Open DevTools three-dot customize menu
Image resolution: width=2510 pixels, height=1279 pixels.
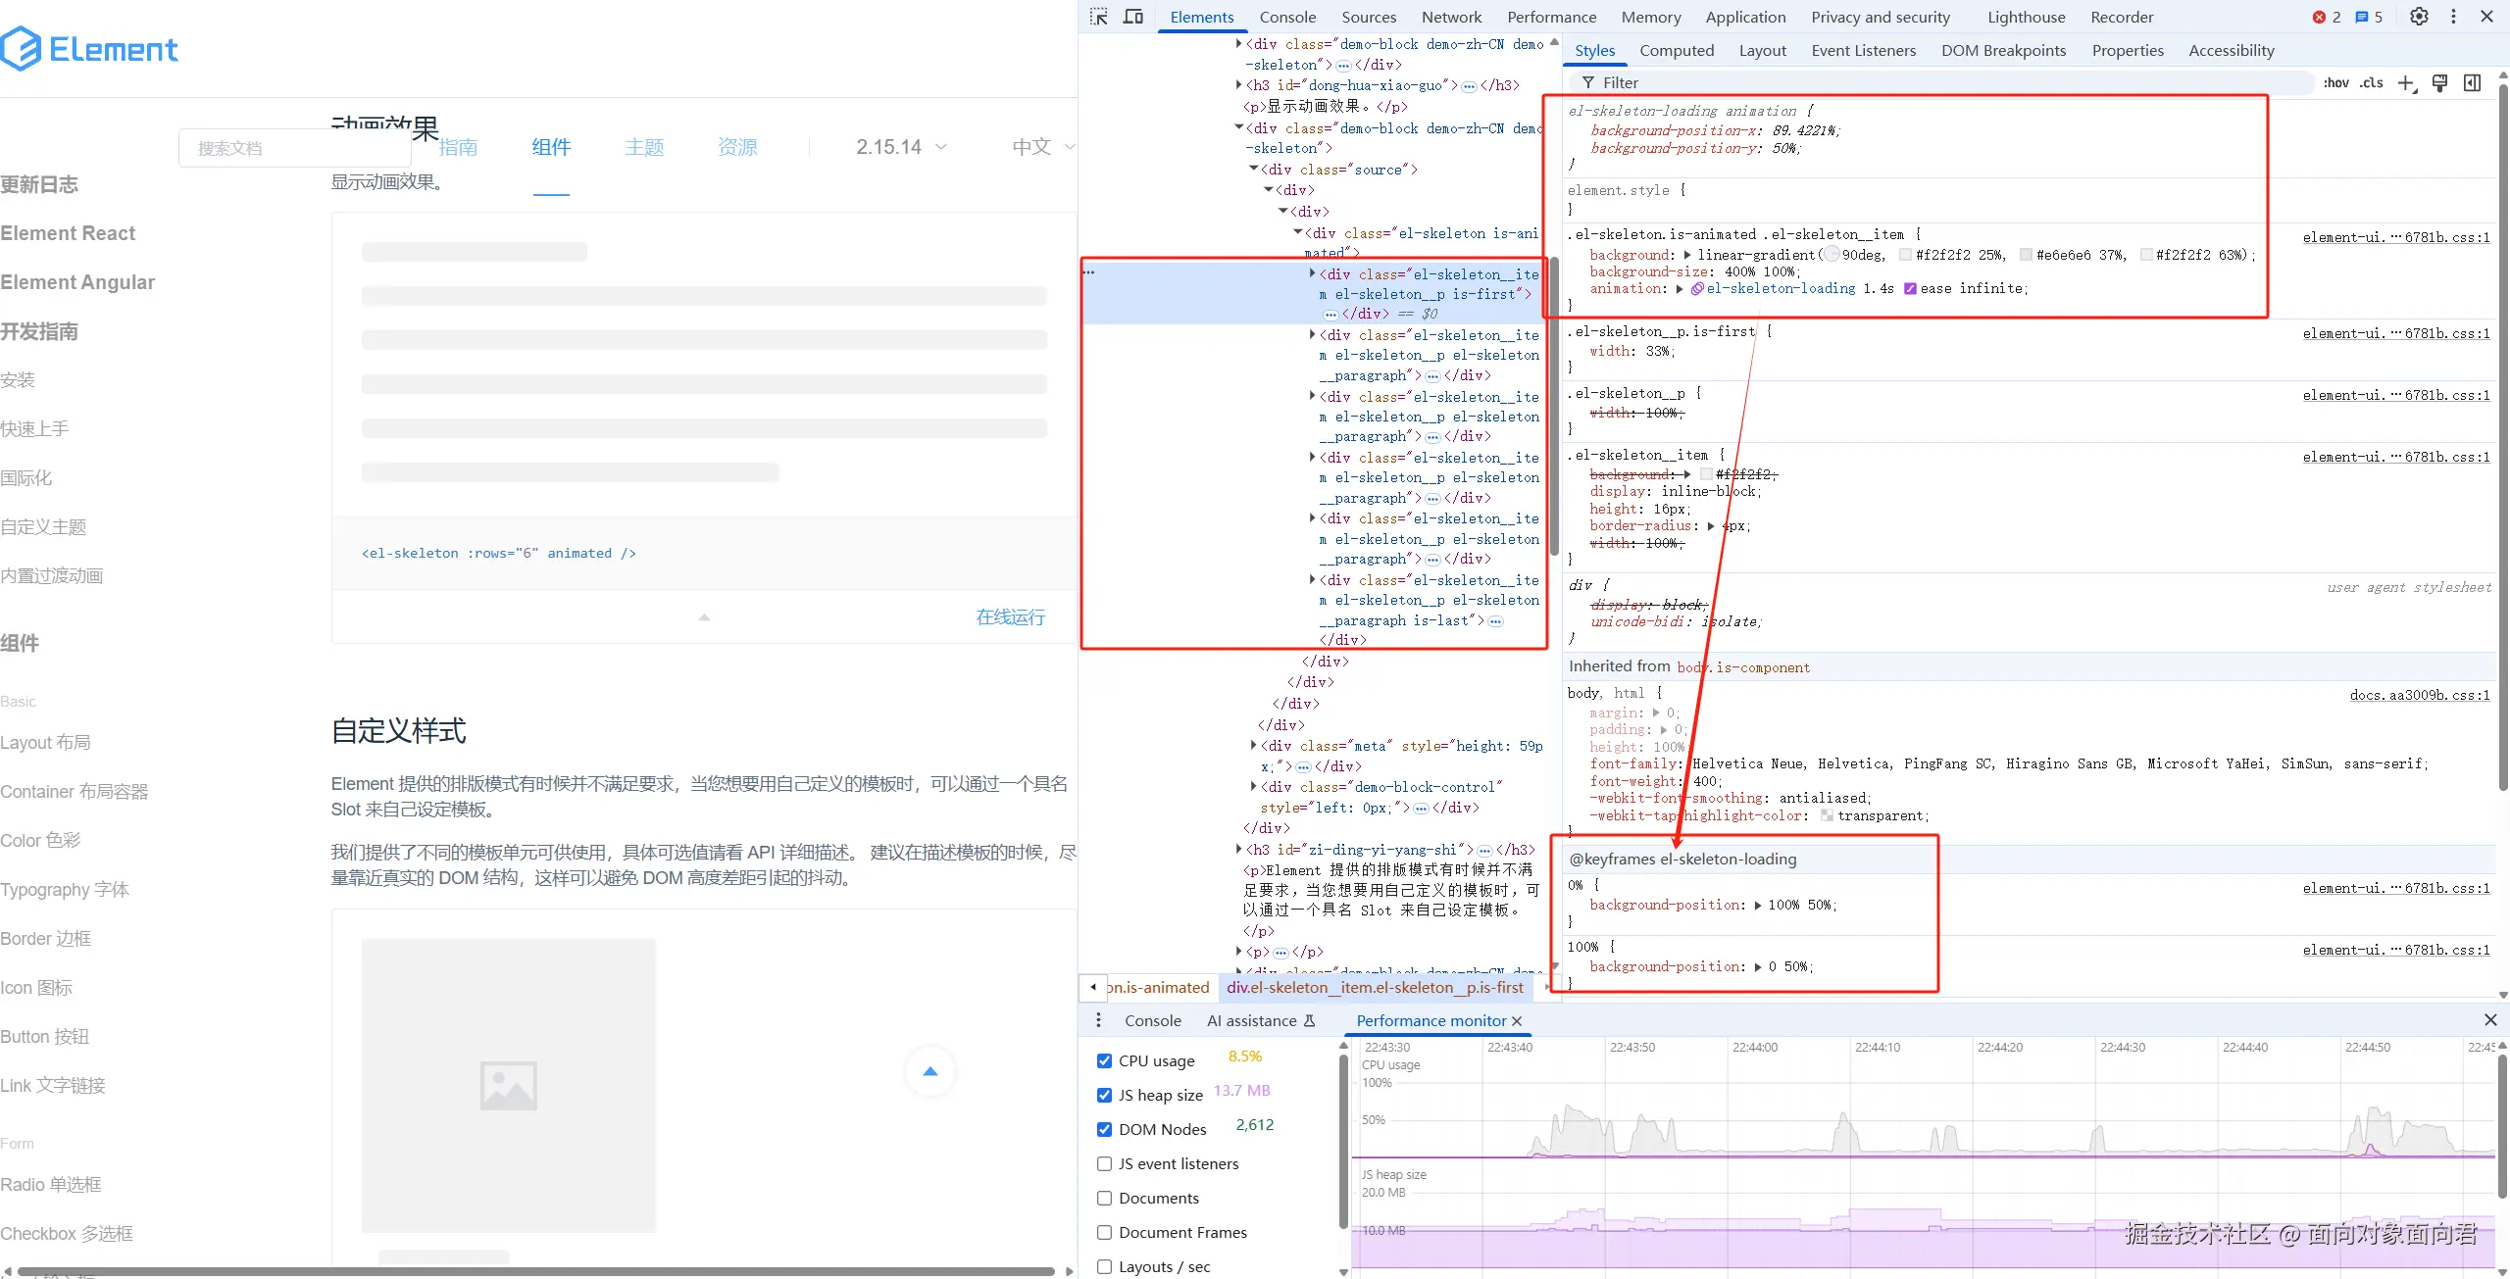[2453, 17]
